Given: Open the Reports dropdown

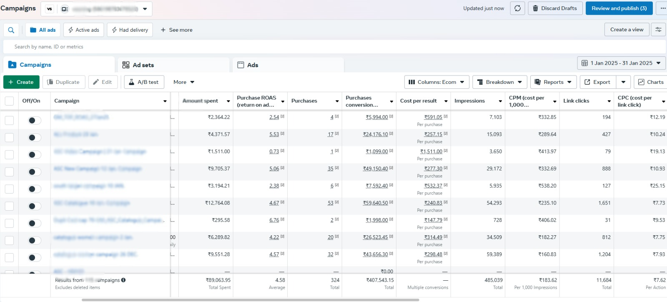Looking at the screenshot, I should click(x=553, y=82).
